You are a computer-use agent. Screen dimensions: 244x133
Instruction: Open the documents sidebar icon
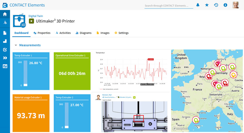[x=5, y=33]
